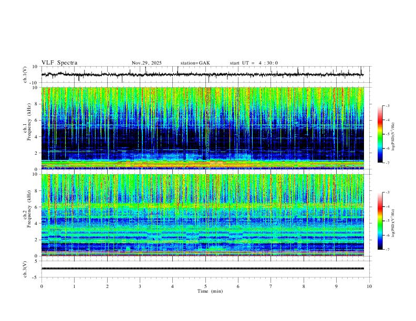Click the "2" kHz tick on ch.1 frequency axis

pos(36,153)
